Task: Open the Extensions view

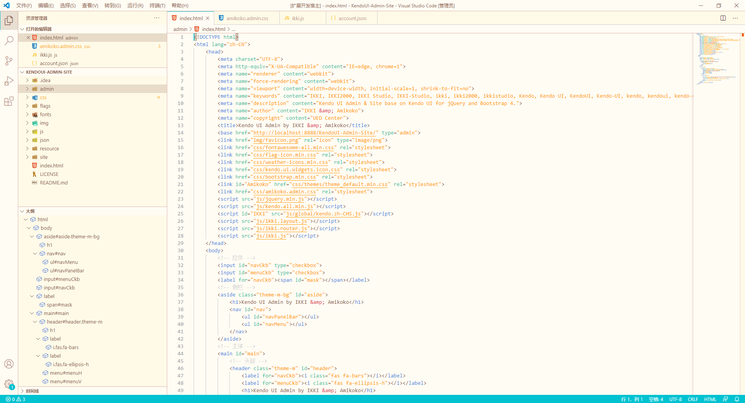Action: click(9, 102)
